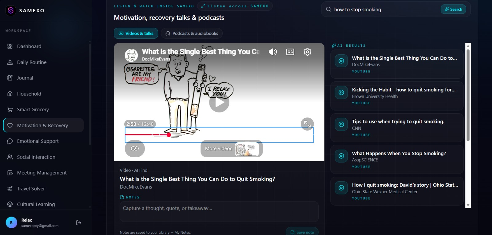Click the user avatar R
Screen dimensions: 492x235
point(11,223)
